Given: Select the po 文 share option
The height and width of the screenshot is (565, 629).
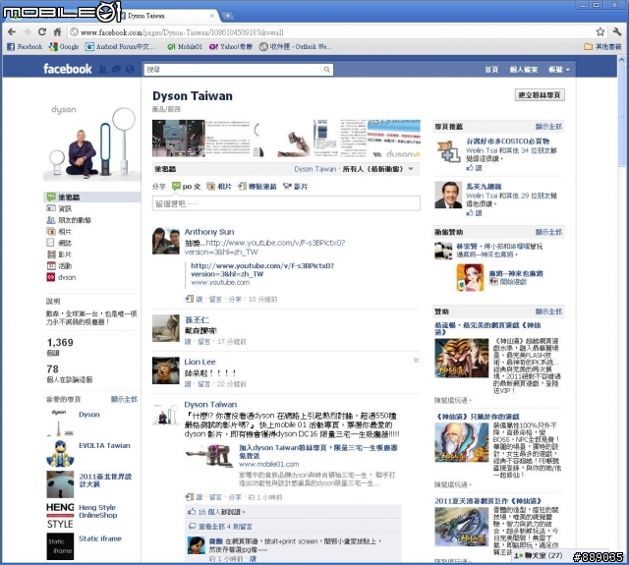Looking at the screenshot, I should point(186,186).
